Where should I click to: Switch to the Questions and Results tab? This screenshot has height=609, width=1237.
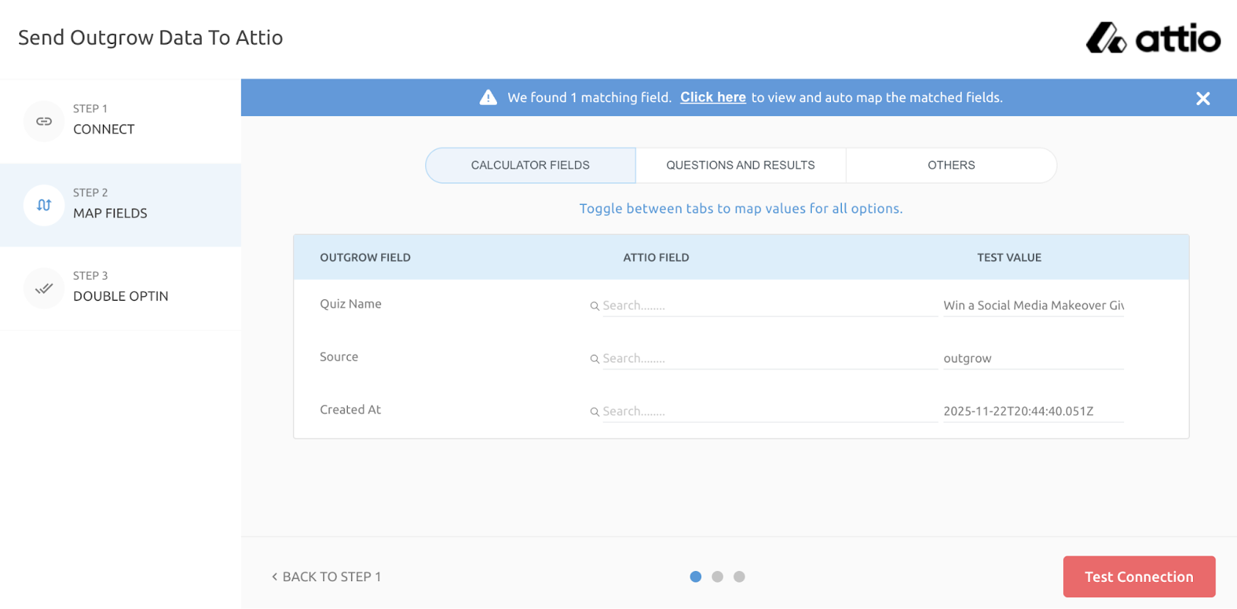(x=740, y=165)
